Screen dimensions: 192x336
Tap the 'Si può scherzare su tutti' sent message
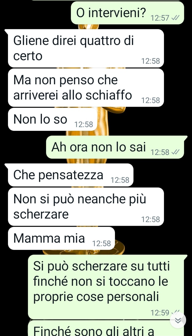pos(106,287)
